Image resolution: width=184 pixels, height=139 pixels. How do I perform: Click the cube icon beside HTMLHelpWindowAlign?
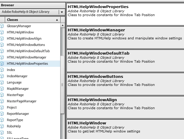click(x=2, y=38)
